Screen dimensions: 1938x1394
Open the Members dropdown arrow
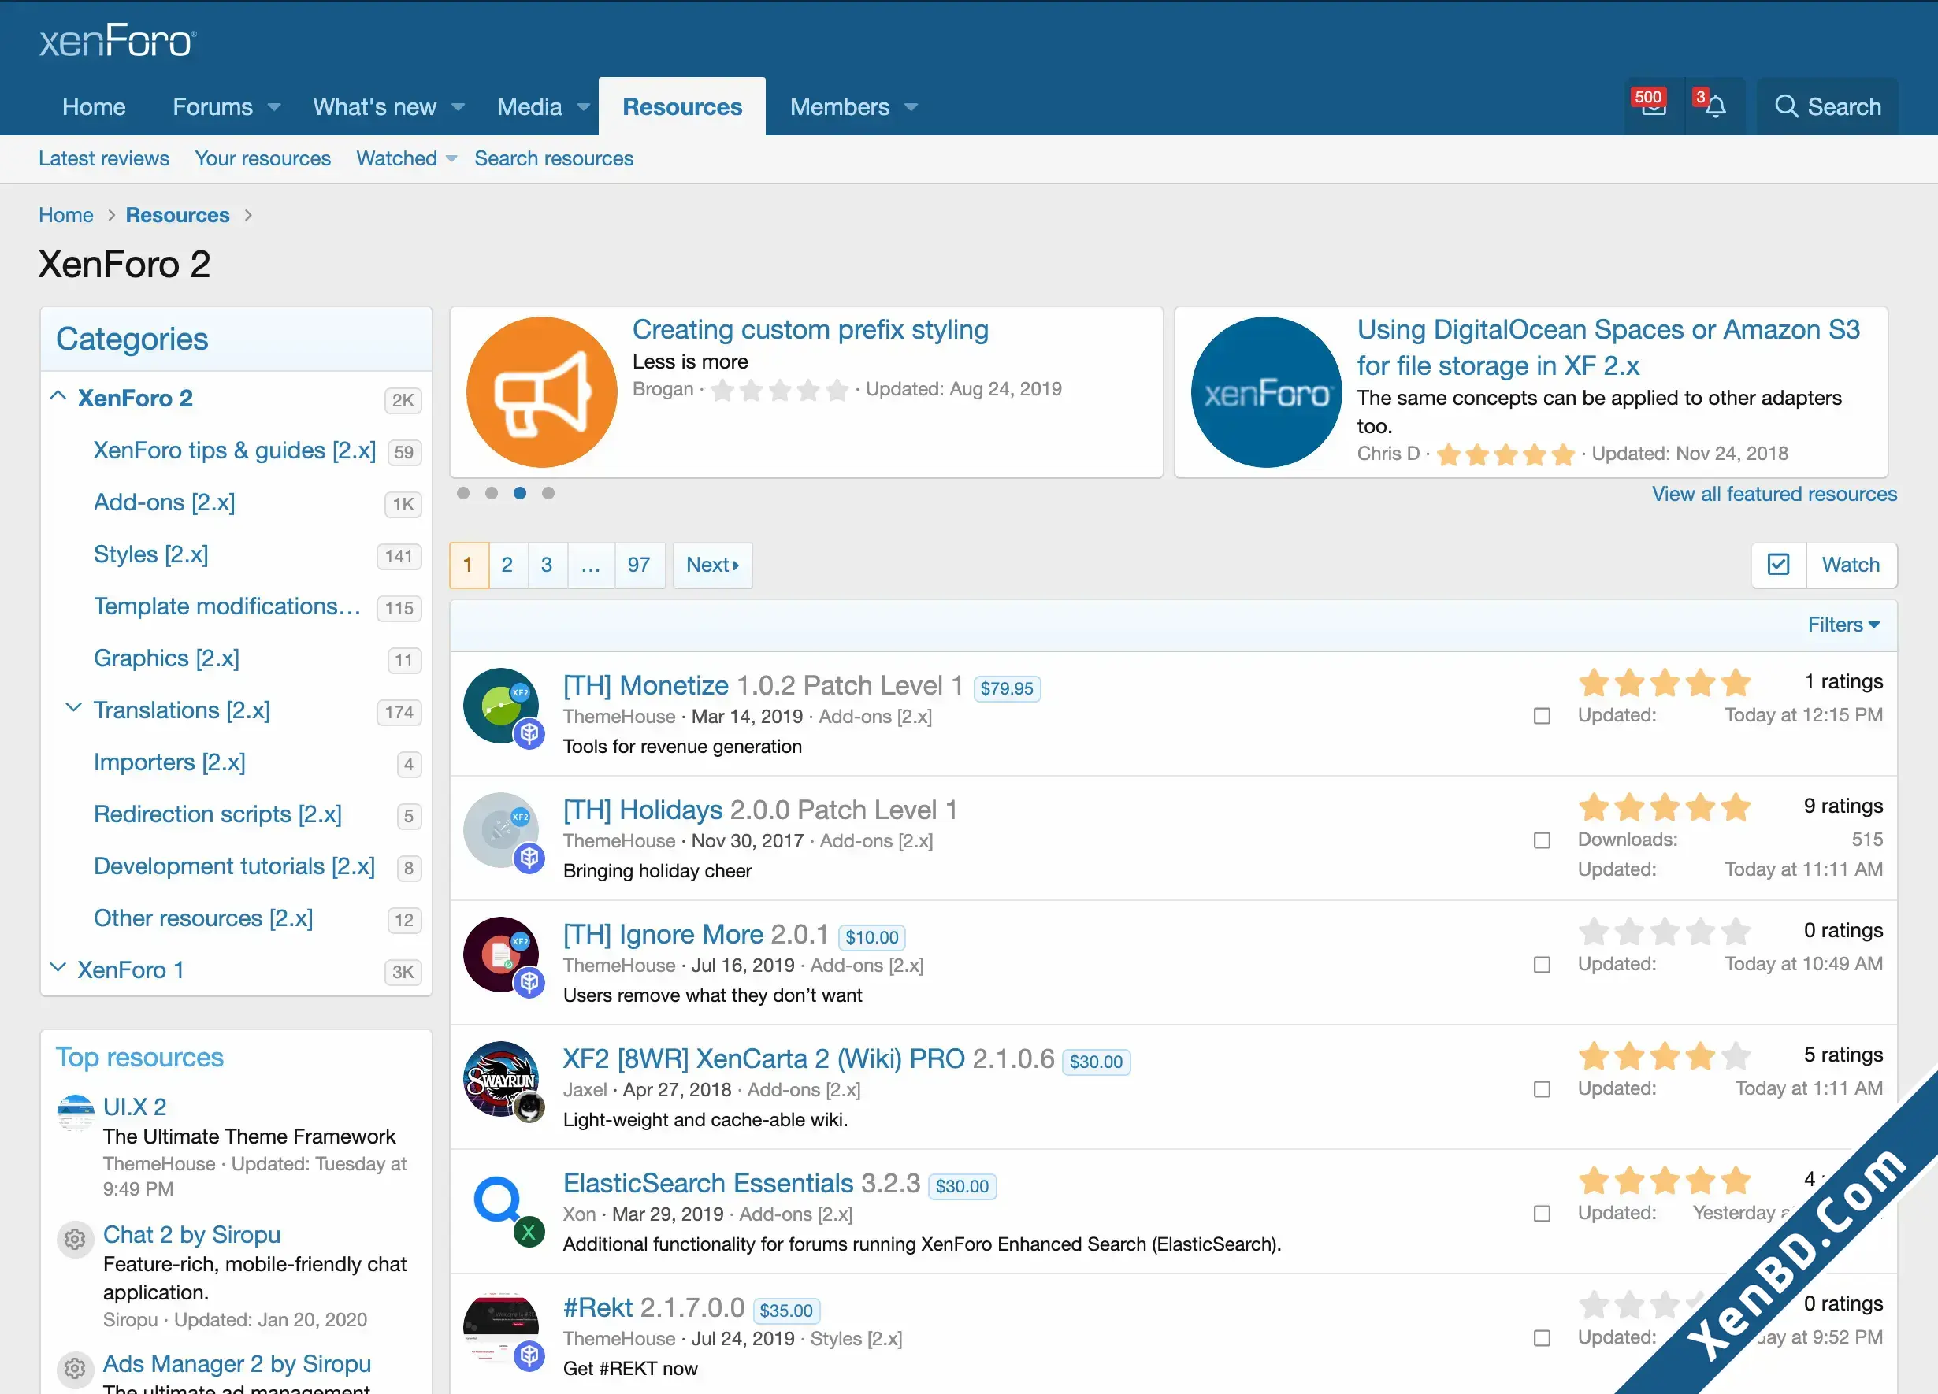point(911,108)
